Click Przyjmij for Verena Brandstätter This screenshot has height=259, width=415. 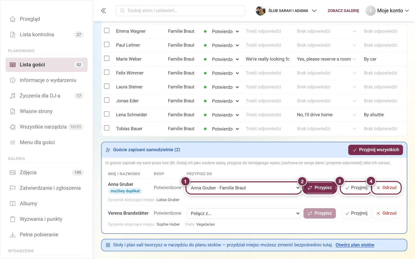point(356,213)
